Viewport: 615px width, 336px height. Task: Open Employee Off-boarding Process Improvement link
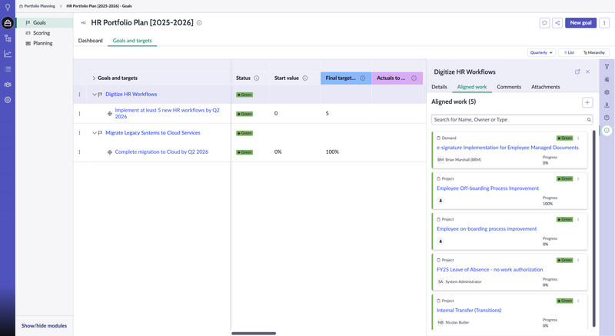click(x=487, y=188)
